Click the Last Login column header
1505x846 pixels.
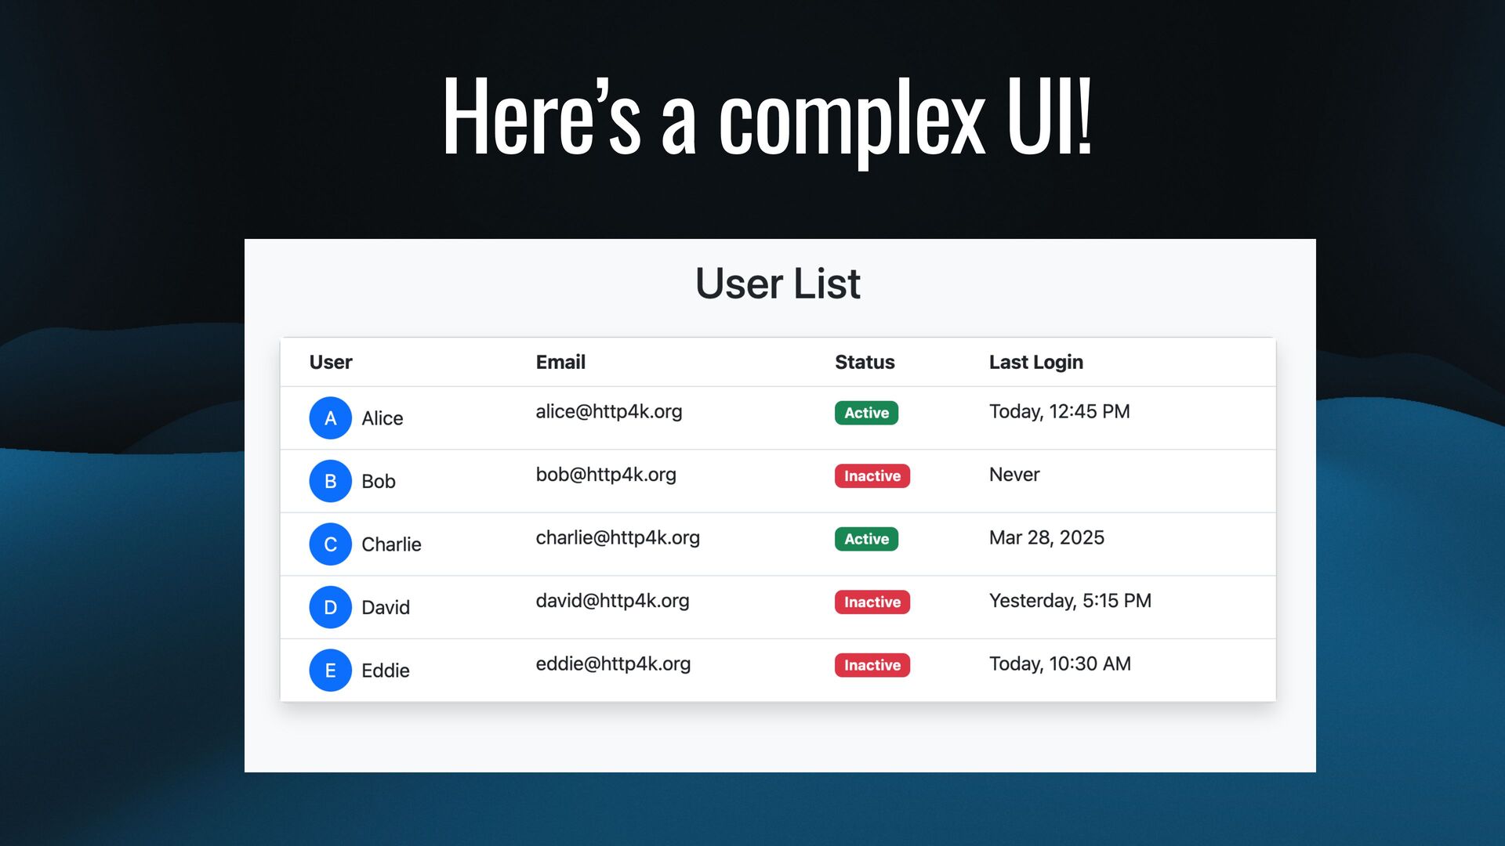pos(1035,362)
